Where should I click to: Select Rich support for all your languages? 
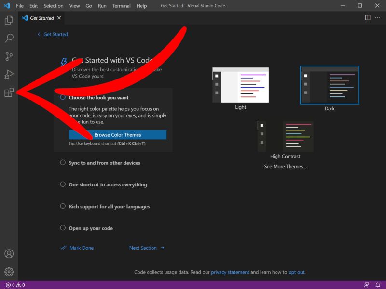click(110, 206)
